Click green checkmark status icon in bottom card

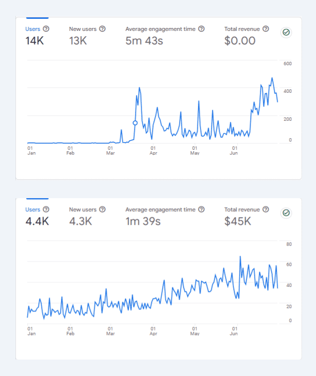286,213
